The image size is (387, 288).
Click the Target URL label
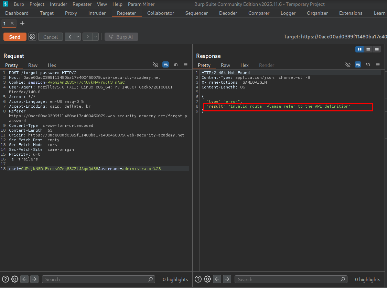[335, 37]
